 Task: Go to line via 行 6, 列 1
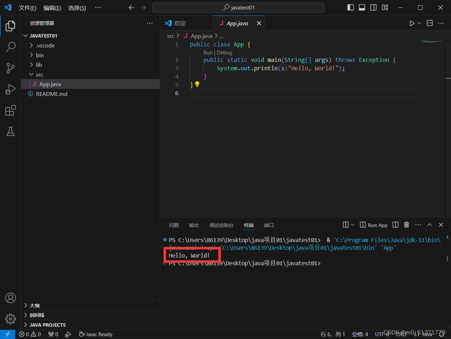(x=333, y=334)
